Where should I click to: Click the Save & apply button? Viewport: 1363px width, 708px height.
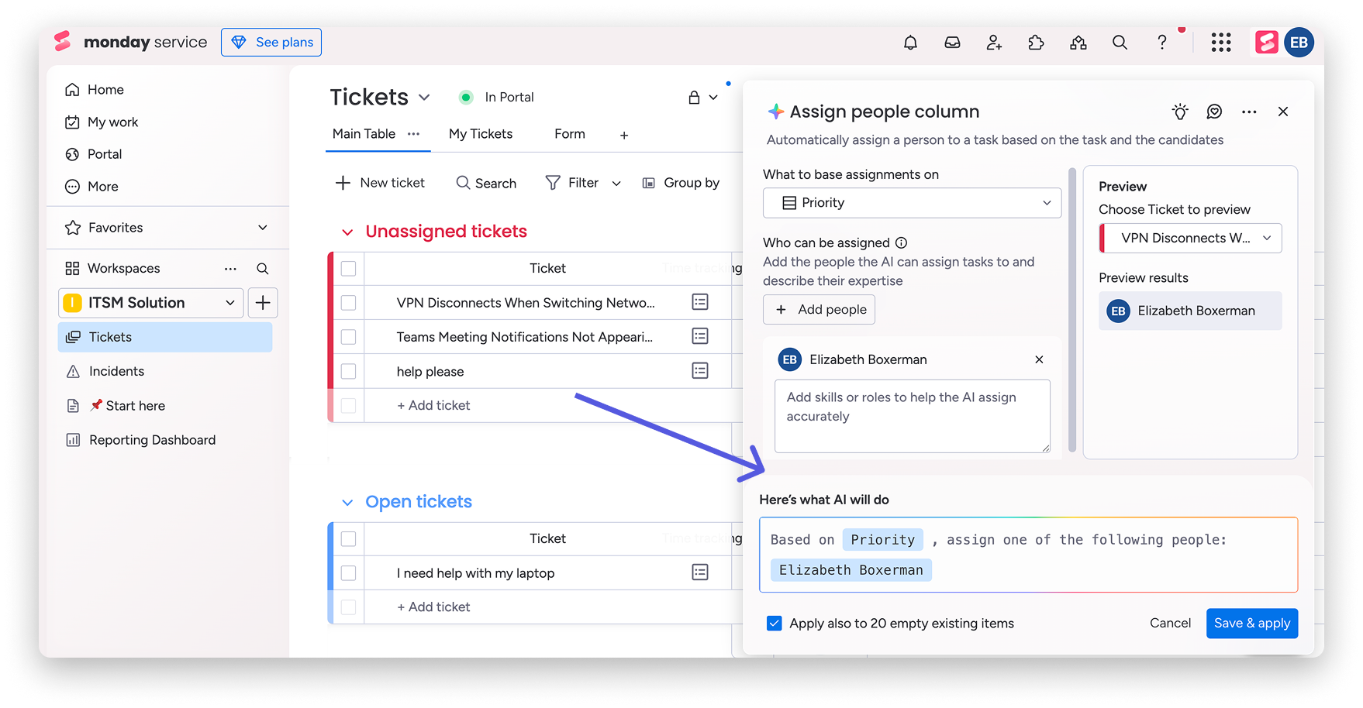click(x=1251, y=623)
